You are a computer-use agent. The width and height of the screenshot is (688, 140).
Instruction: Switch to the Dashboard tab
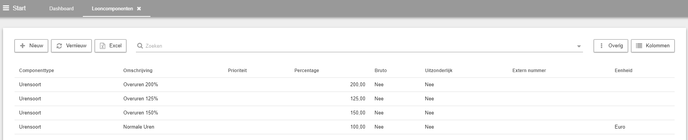[x=61, y=8]
